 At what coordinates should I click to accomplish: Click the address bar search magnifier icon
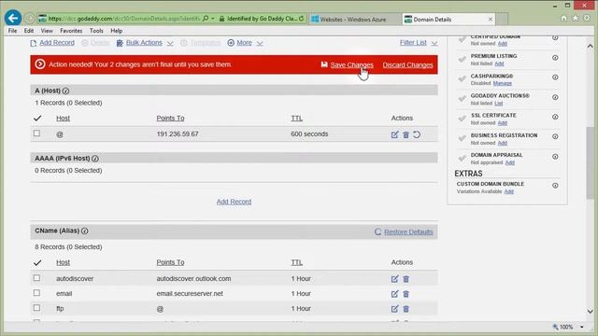click(206, 19)
